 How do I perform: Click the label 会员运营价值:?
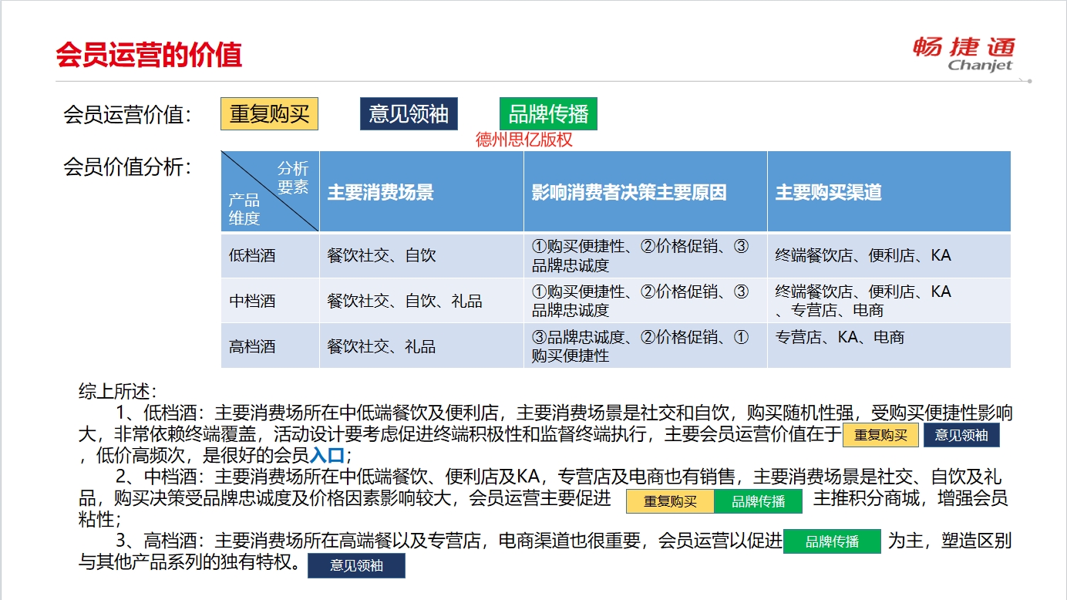click(128, 115)
